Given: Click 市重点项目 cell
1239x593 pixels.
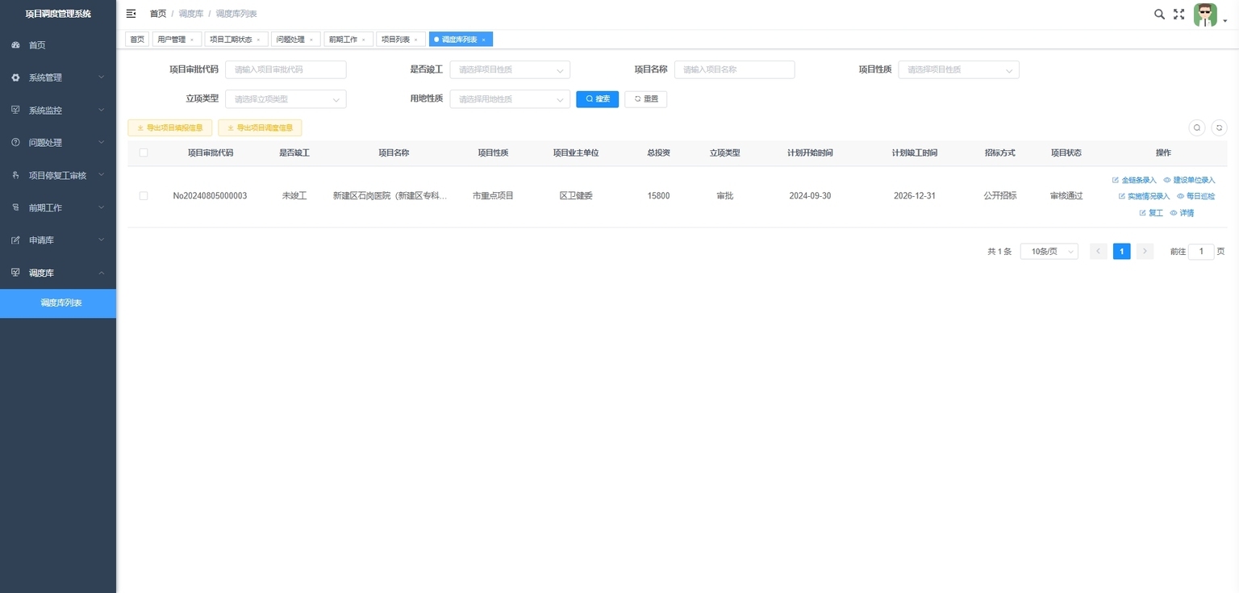Looking at the screenshot, I should point(493,196).
